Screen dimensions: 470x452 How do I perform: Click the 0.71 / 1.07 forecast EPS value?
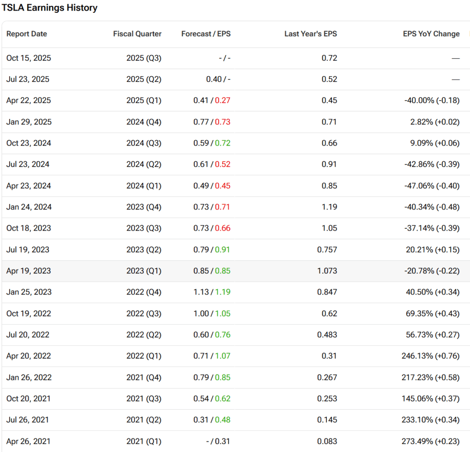[x=212, y=356]
